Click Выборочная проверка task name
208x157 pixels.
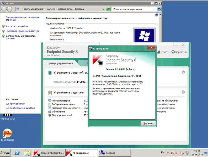point(63,104)
